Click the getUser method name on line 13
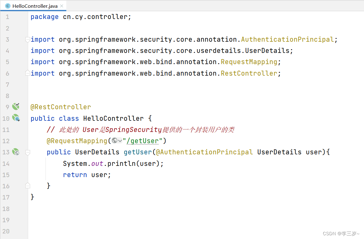 (x=138, y=152)
